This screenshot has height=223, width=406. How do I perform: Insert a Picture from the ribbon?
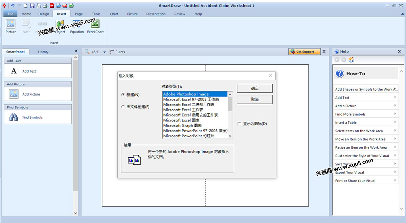(11, 26)
